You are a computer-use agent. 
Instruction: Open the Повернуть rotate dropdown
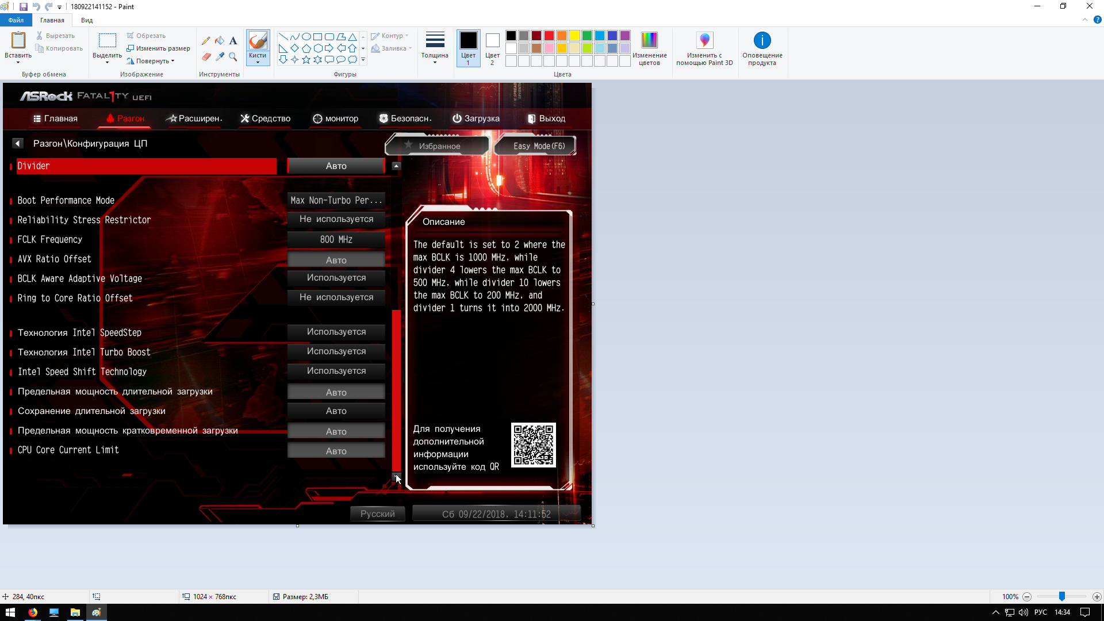(153, 61)
